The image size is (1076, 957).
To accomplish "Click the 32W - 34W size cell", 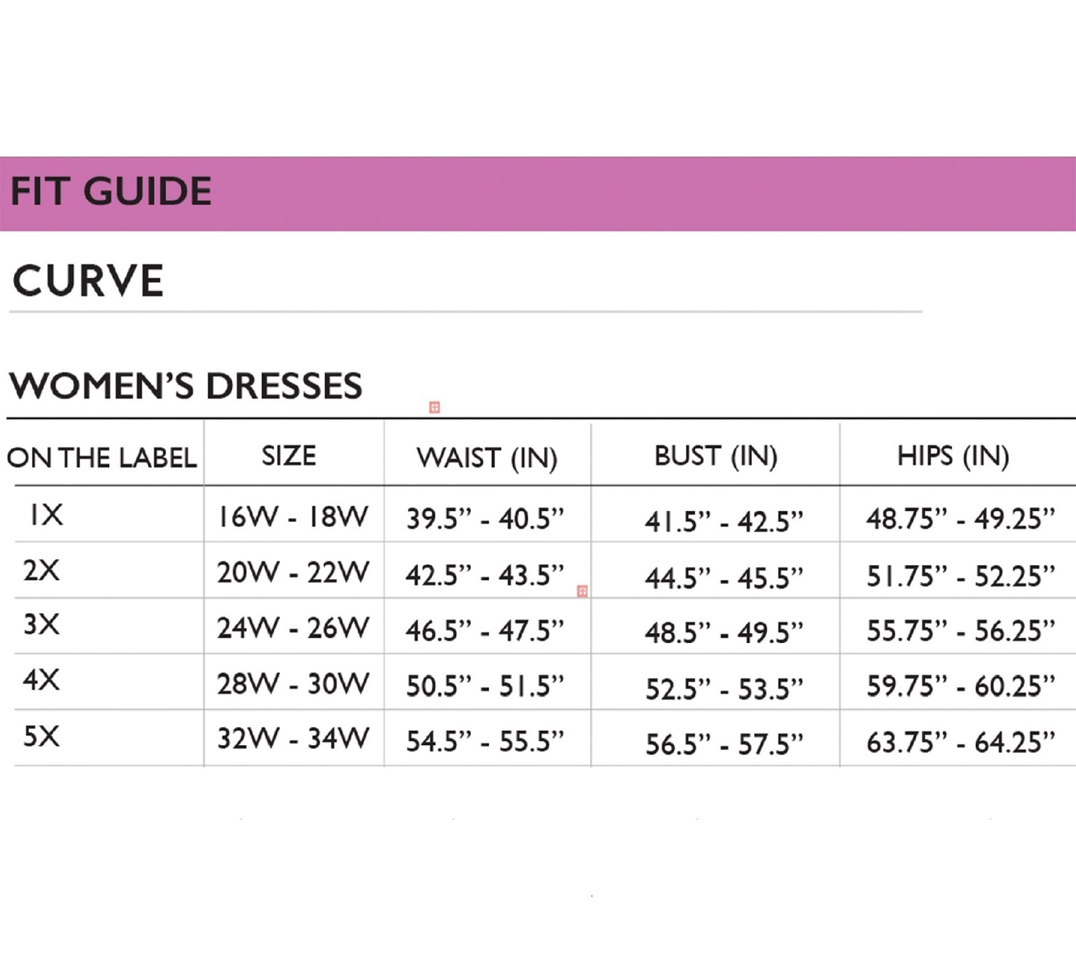I will [293, 738].
